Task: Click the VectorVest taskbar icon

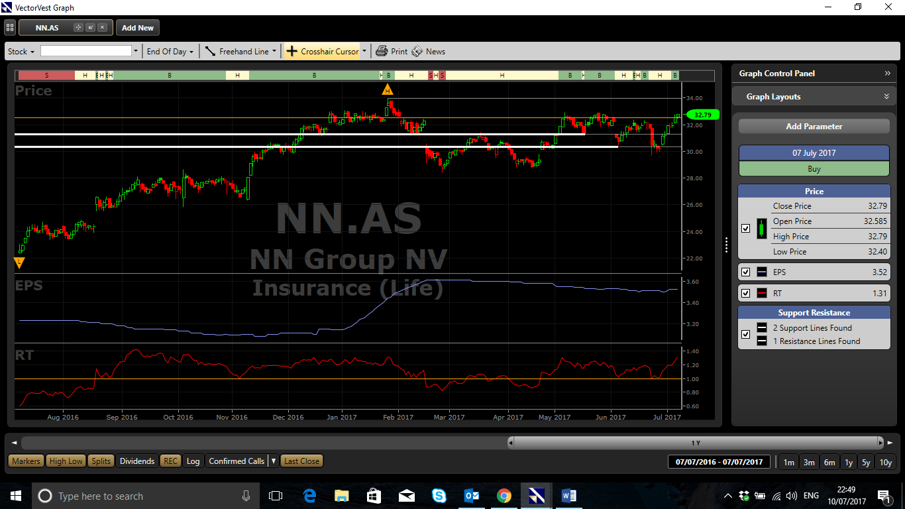Action: tap(537, 496)
